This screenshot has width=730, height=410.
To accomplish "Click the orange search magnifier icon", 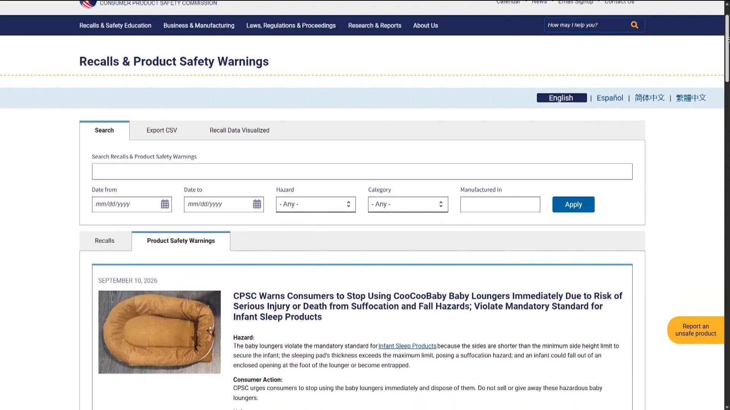I will [634, 25].
